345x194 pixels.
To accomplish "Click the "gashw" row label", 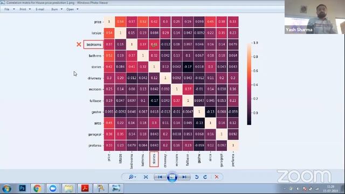I will [96, 112].
